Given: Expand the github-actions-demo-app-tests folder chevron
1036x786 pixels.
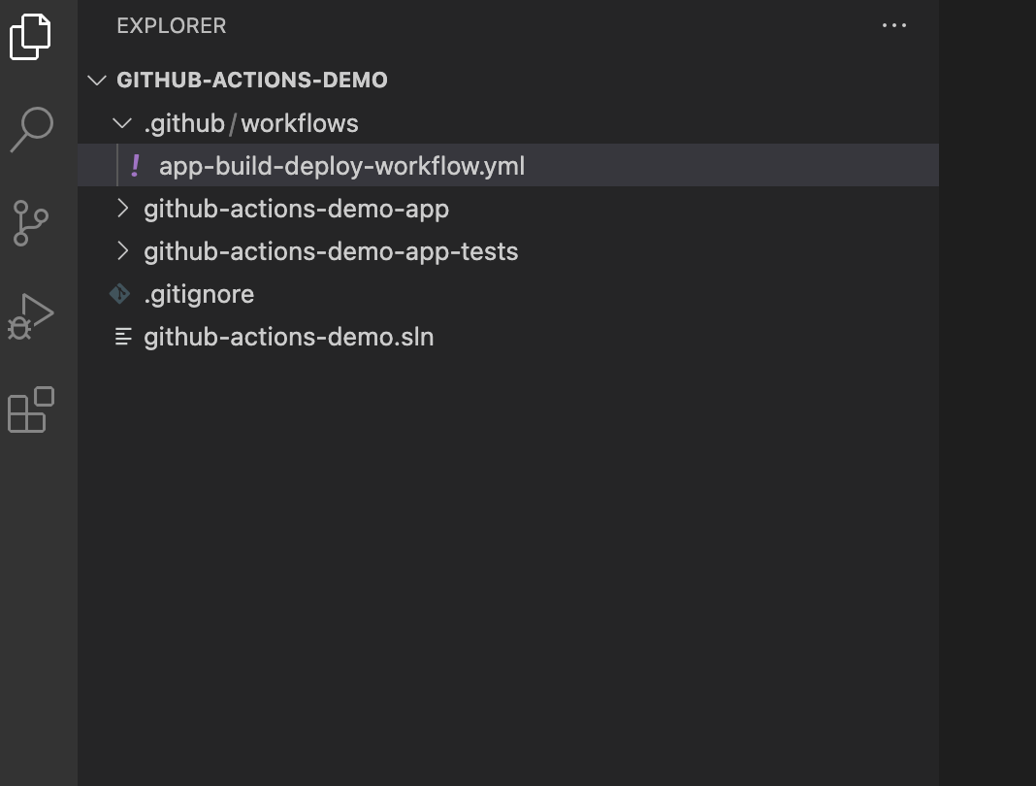Looking at the screenshot, I should coord(122,251).
